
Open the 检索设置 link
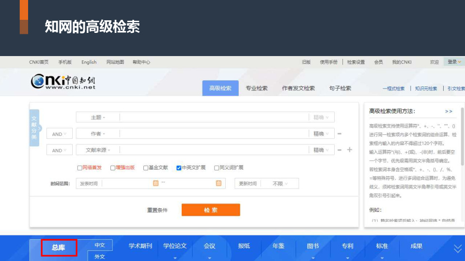(356, 62)
